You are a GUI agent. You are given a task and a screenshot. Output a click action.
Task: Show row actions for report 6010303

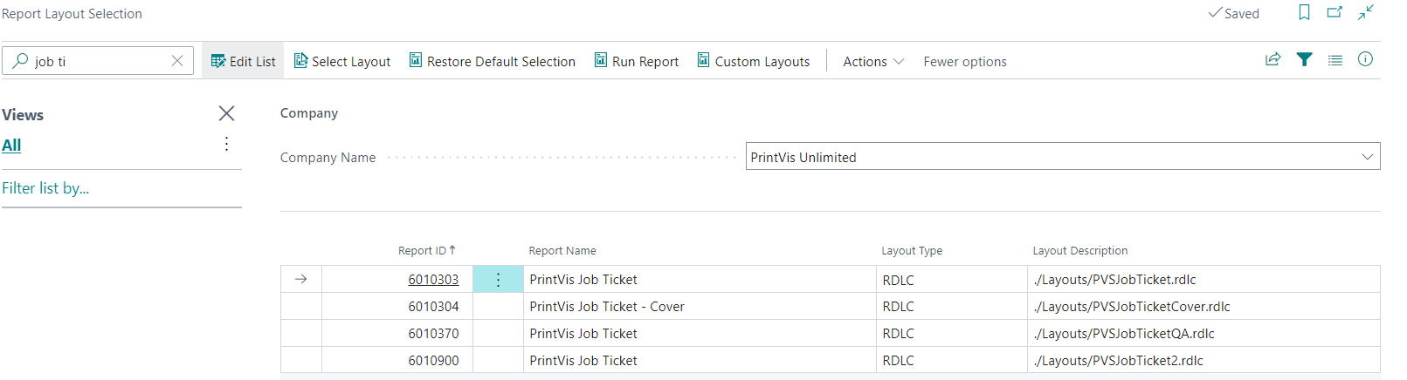pos(498,280)
